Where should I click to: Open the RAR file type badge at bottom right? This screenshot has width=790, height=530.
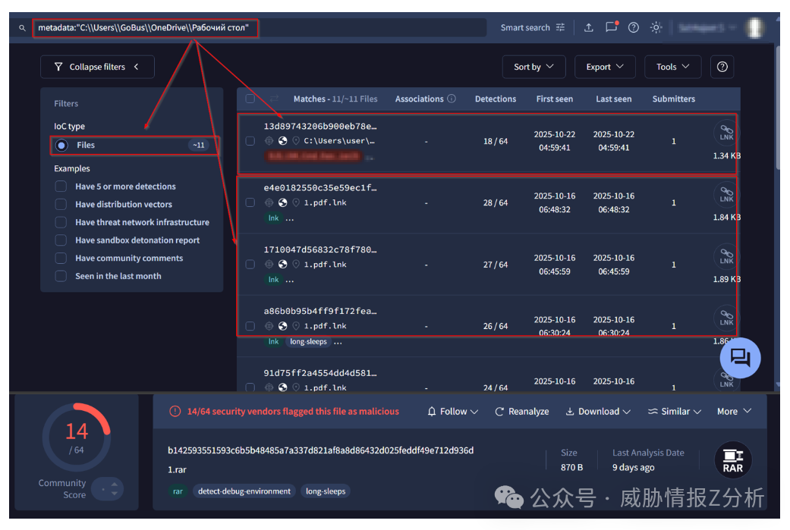733,460
